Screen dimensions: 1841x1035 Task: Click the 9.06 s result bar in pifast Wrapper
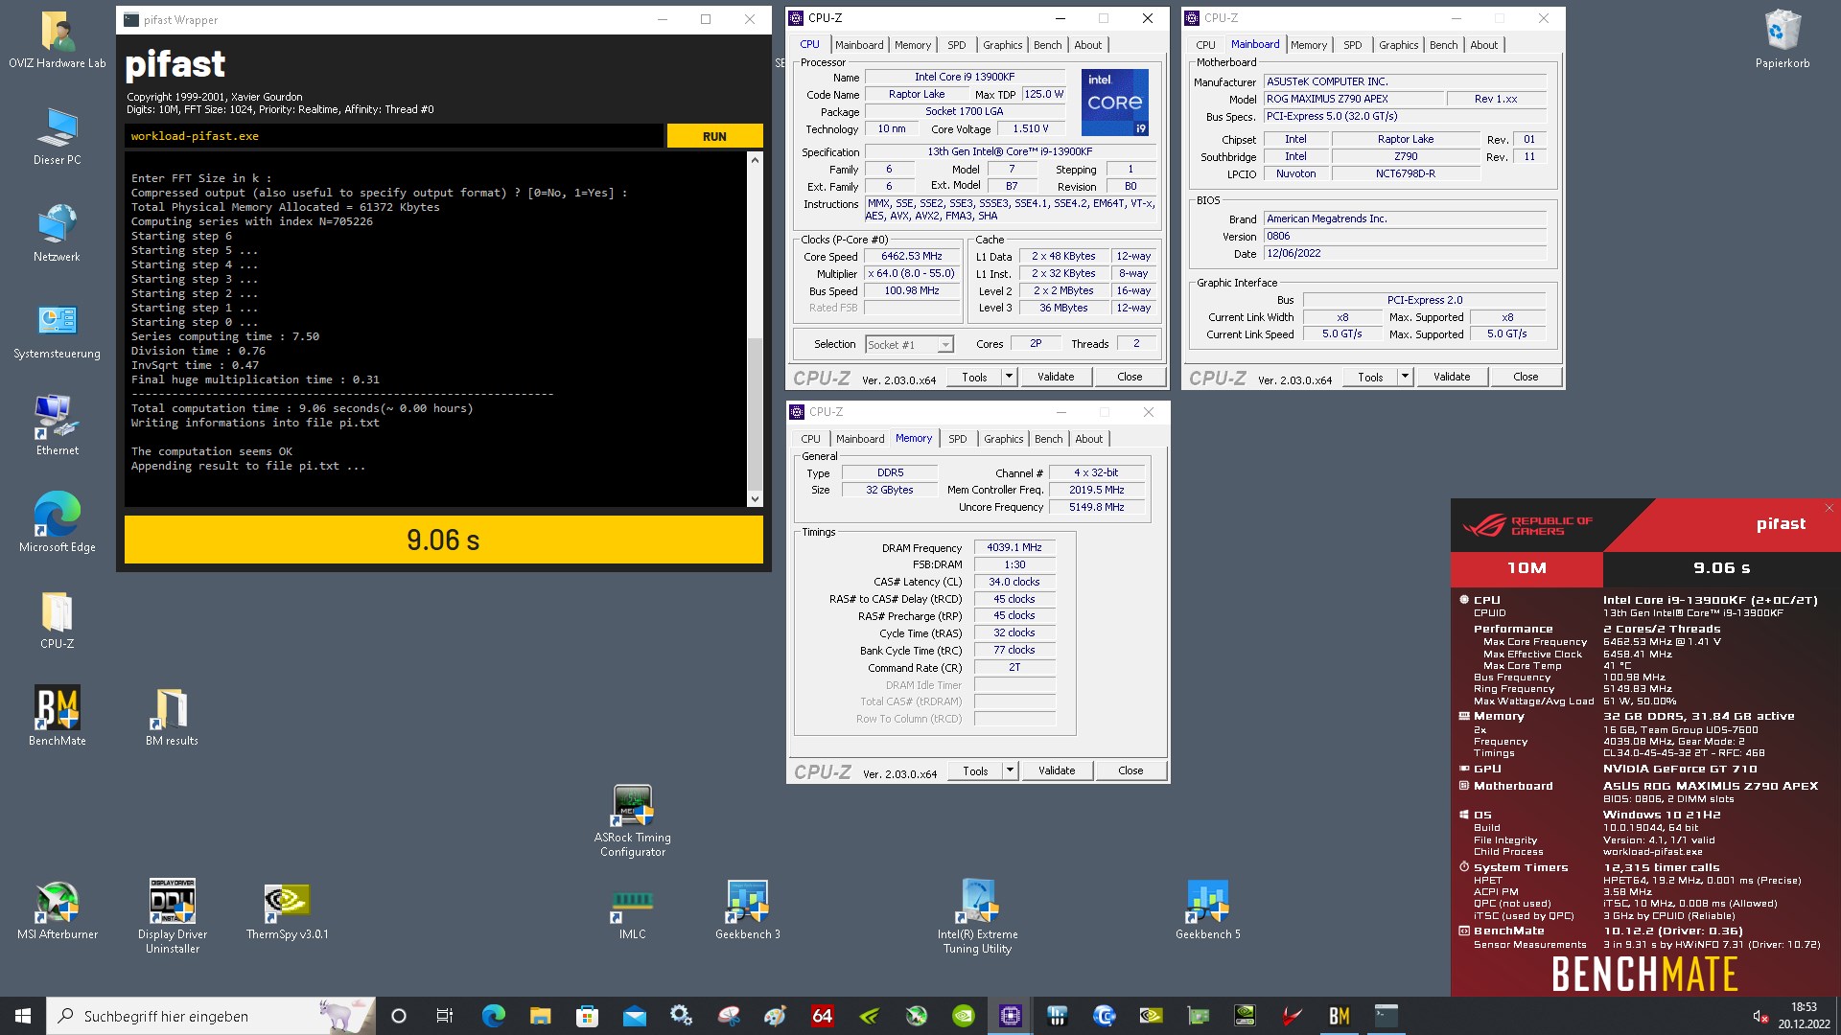(x=443, y=540)
